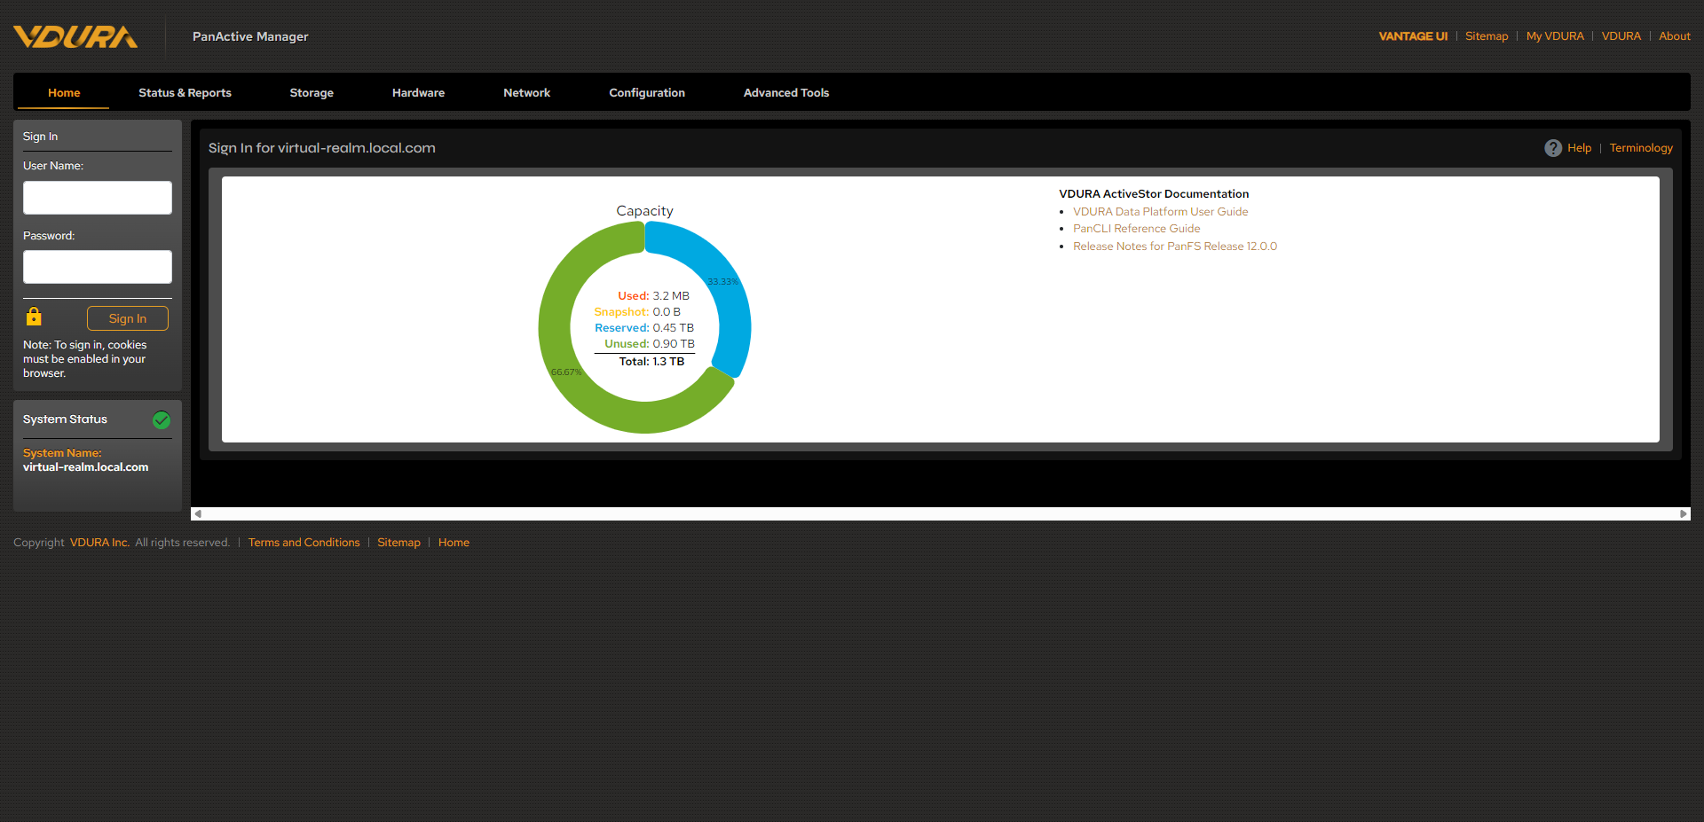
Task: Click the '66.67%' chart label
Action: point(565,372)
